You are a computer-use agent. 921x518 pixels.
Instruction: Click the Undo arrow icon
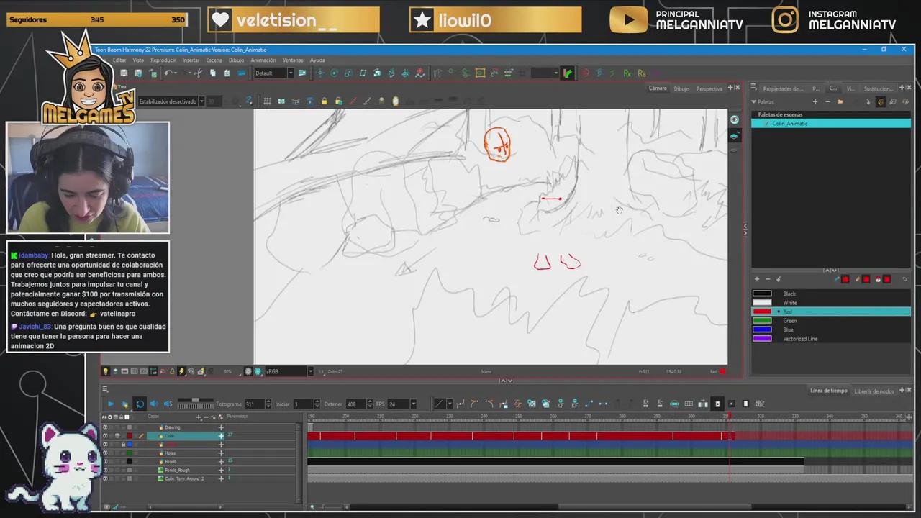168,73
